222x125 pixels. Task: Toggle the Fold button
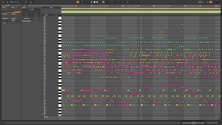pos(46,15)
